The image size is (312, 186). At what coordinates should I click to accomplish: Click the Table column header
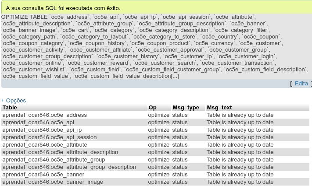pos(10,108)
